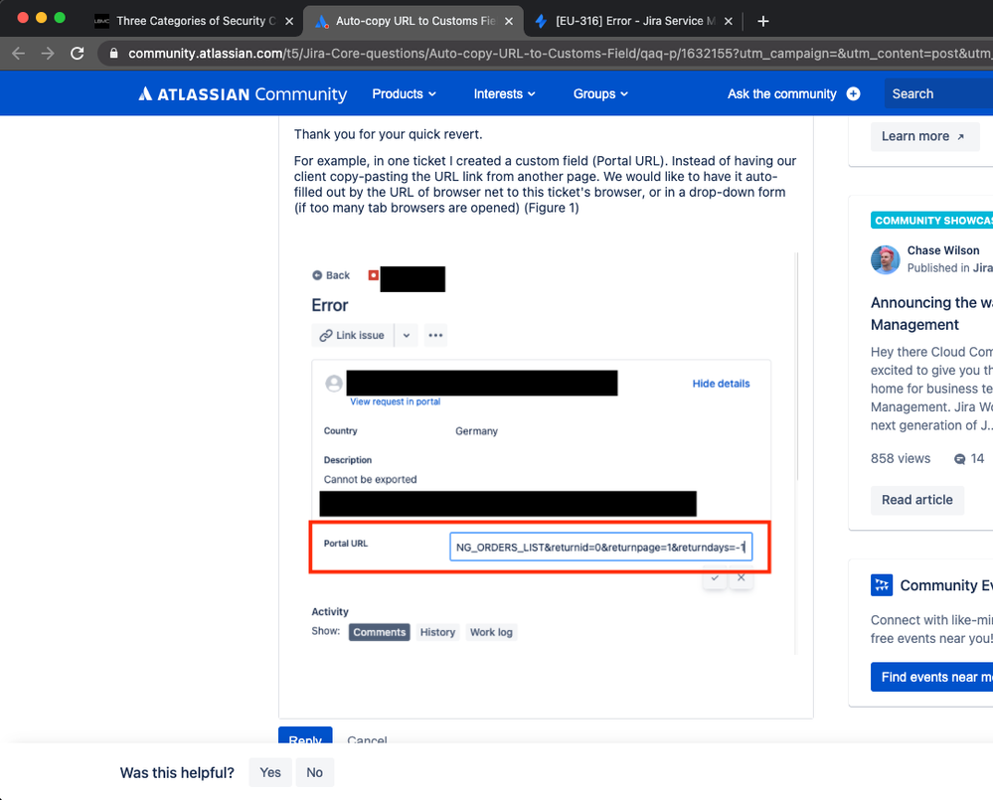993x800 pixels.
Task: Close the Three Categories of Security tab
Action: pos(289,21)
